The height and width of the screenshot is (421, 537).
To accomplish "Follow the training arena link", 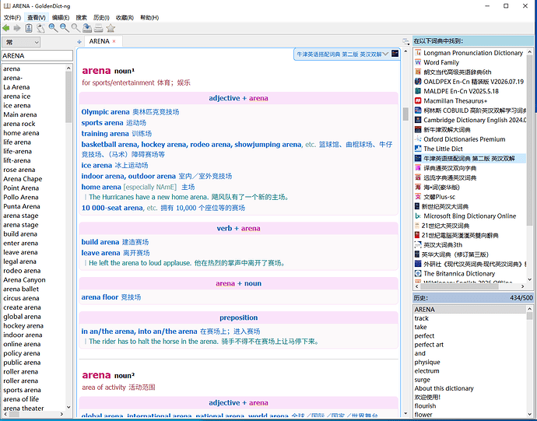I will point(105,134).
